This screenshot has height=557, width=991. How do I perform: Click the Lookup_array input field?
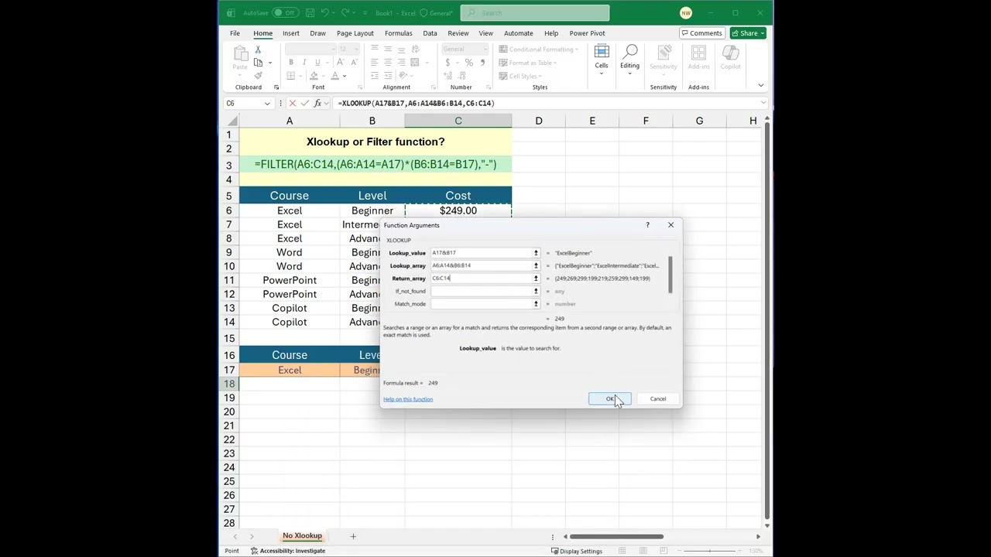coord(480,265)
